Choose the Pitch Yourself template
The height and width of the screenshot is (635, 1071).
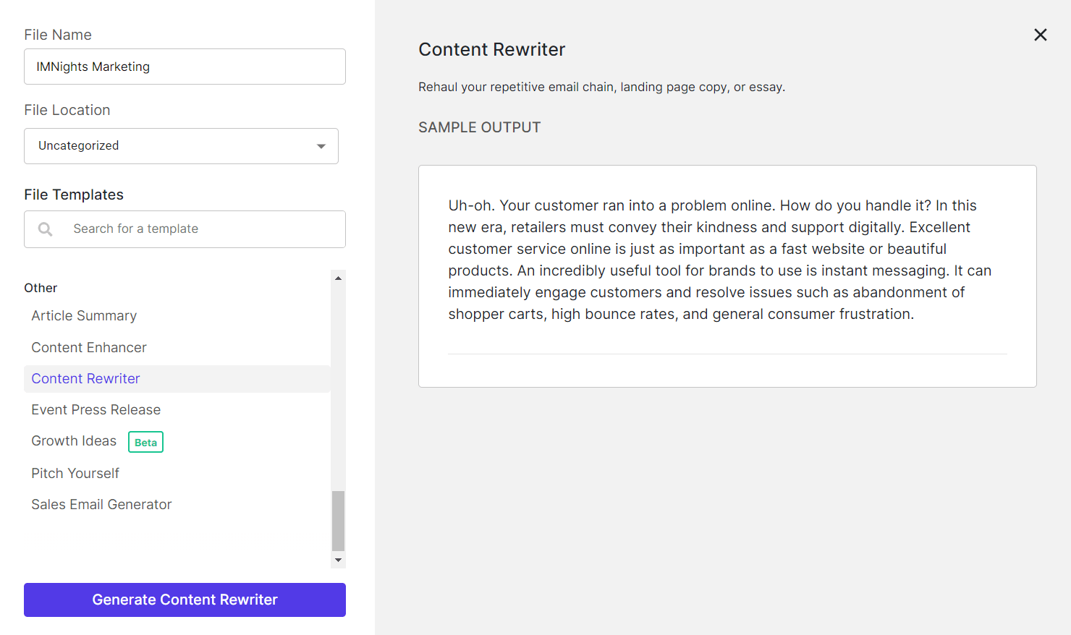click(x=75, y=474)
